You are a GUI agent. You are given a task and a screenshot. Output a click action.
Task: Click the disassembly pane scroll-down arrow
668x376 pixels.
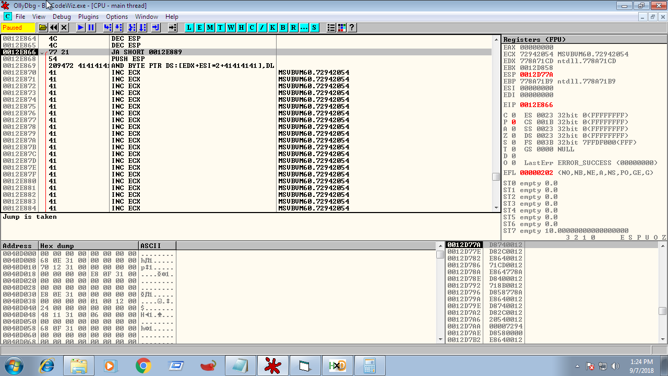[496, 208]
